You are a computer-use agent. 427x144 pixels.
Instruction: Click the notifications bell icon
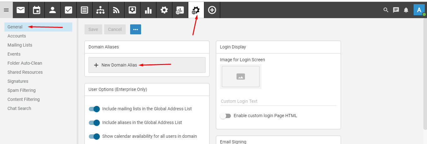(406, 10)
